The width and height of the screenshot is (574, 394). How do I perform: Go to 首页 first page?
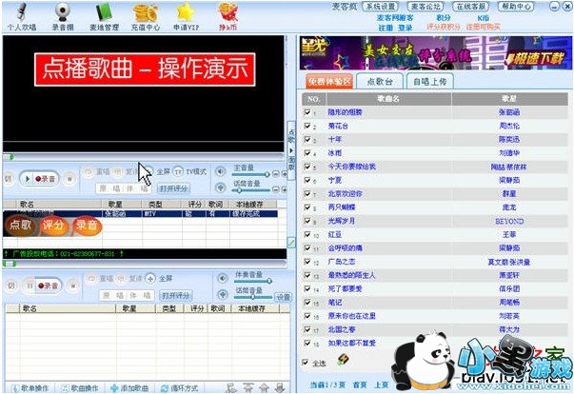pyautogui.click(x=360, y=384)
